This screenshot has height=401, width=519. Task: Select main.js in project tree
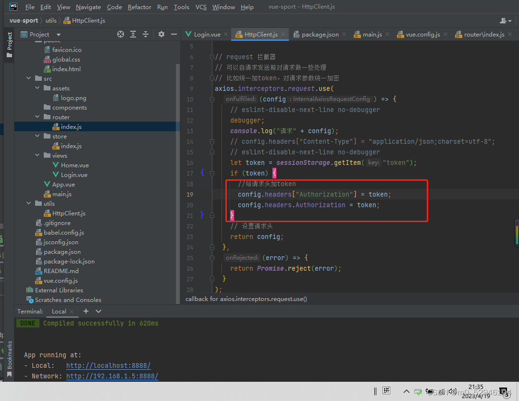click(58, 194)
